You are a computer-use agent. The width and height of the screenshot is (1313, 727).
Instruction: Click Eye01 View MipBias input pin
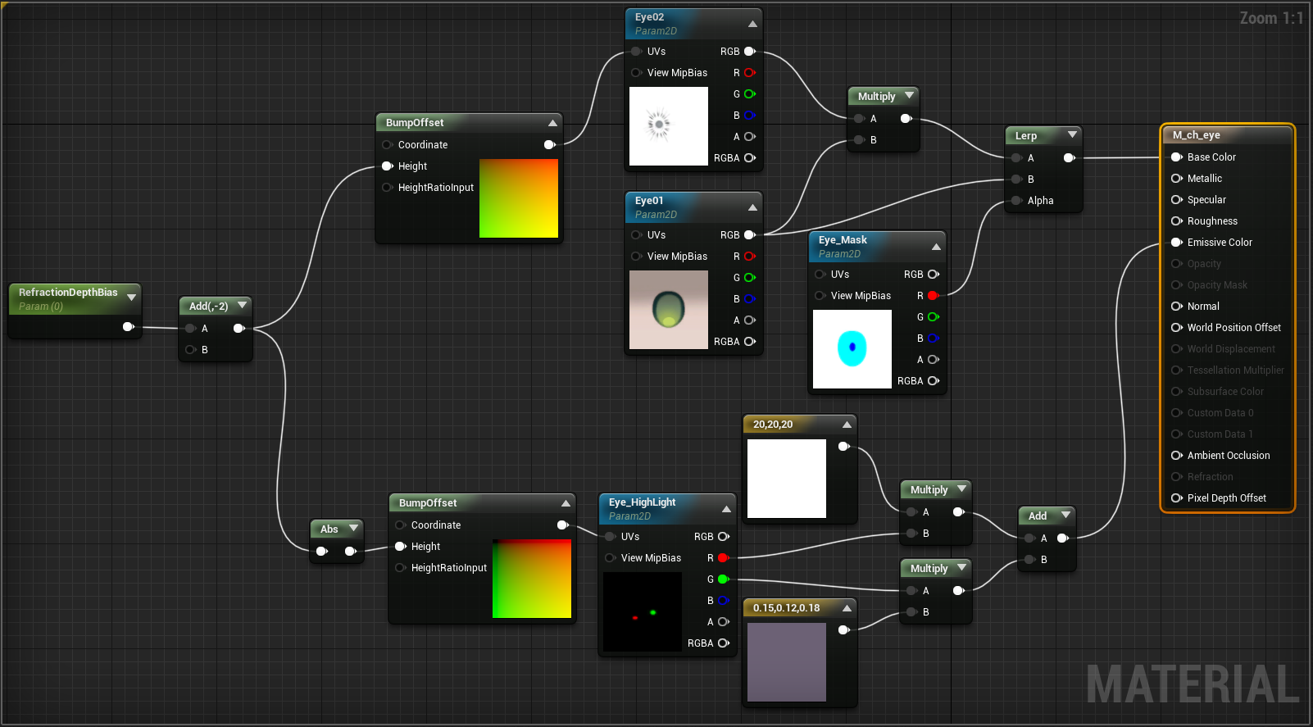(636, 257)
